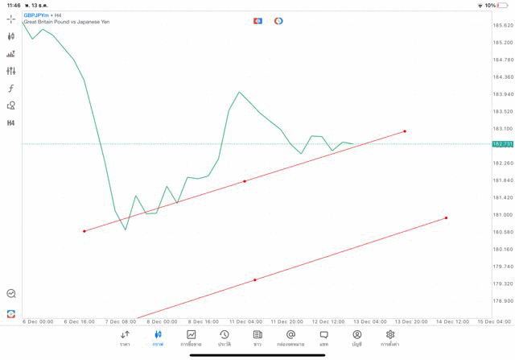Open the ข่าว news tab

tap(257, 337)
